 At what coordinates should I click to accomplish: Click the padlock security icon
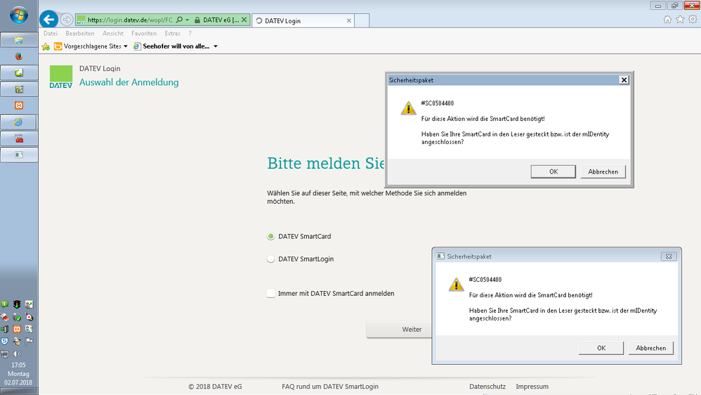click(197, 20)
